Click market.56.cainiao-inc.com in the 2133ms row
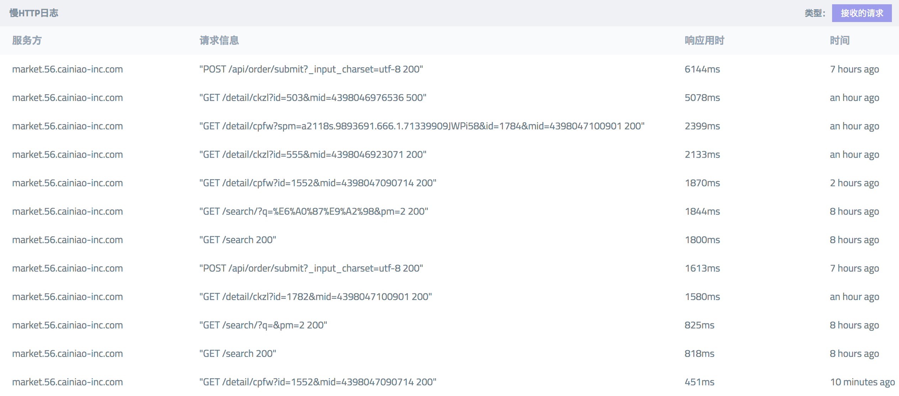899x396 pixels. click(68, 154)
